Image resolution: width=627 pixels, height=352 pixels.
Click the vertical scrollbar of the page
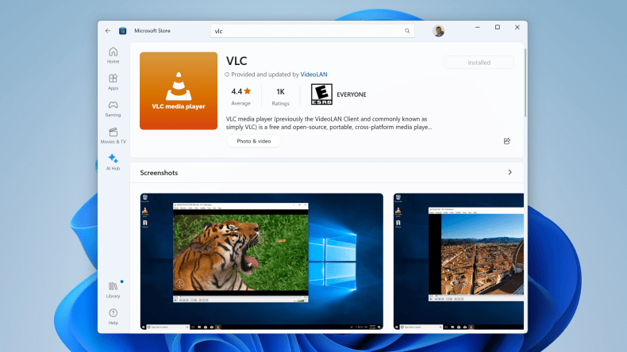[525, 83]
